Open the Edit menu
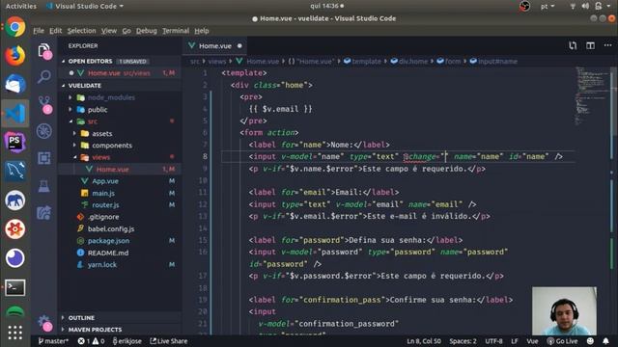 coord(56,31)
